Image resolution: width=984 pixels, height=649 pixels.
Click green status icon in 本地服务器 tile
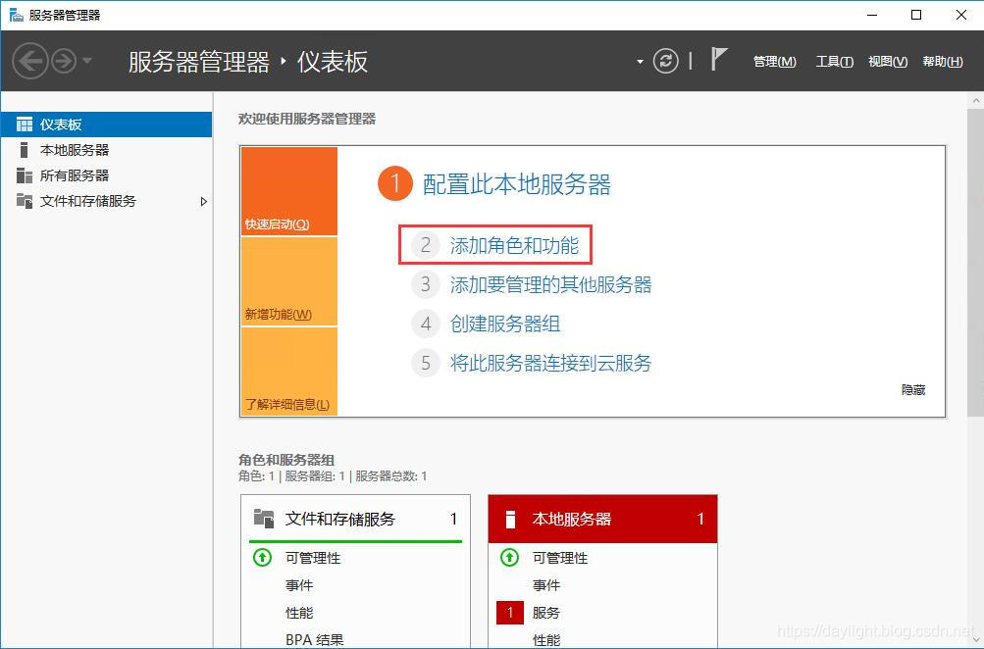tap(509, 557)
